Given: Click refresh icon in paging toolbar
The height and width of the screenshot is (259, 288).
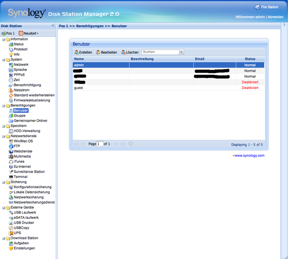Looking at the screenshot, I should coord(131,144).
